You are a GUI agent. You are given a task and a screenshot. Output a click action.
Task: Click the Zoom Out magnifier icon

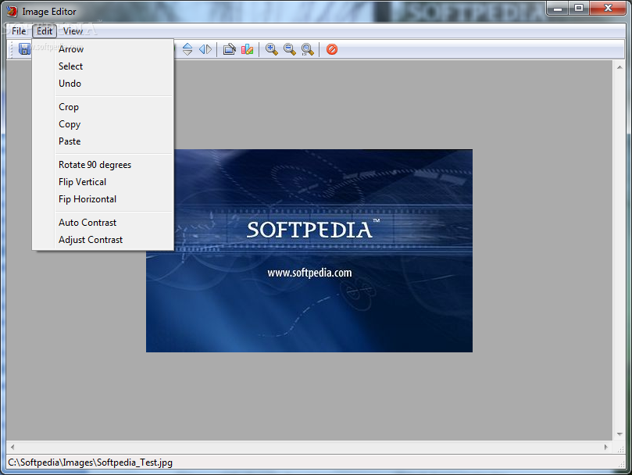(289, 49)
